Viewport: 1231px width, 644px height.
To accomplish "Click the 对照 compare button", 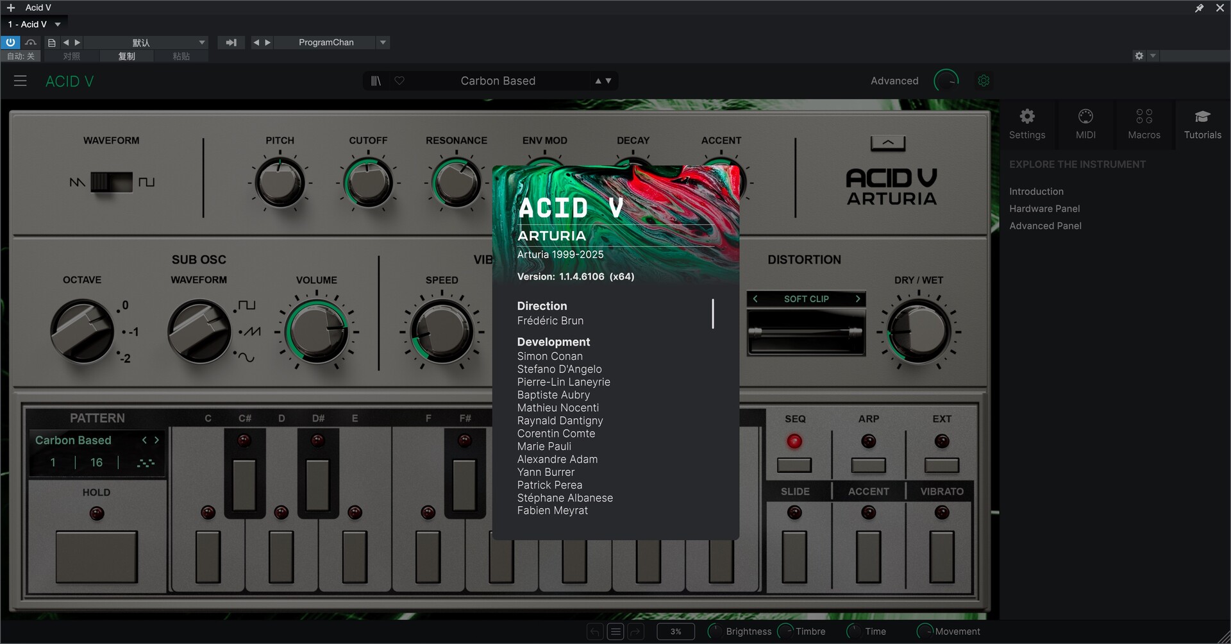I will pos(71,56).
